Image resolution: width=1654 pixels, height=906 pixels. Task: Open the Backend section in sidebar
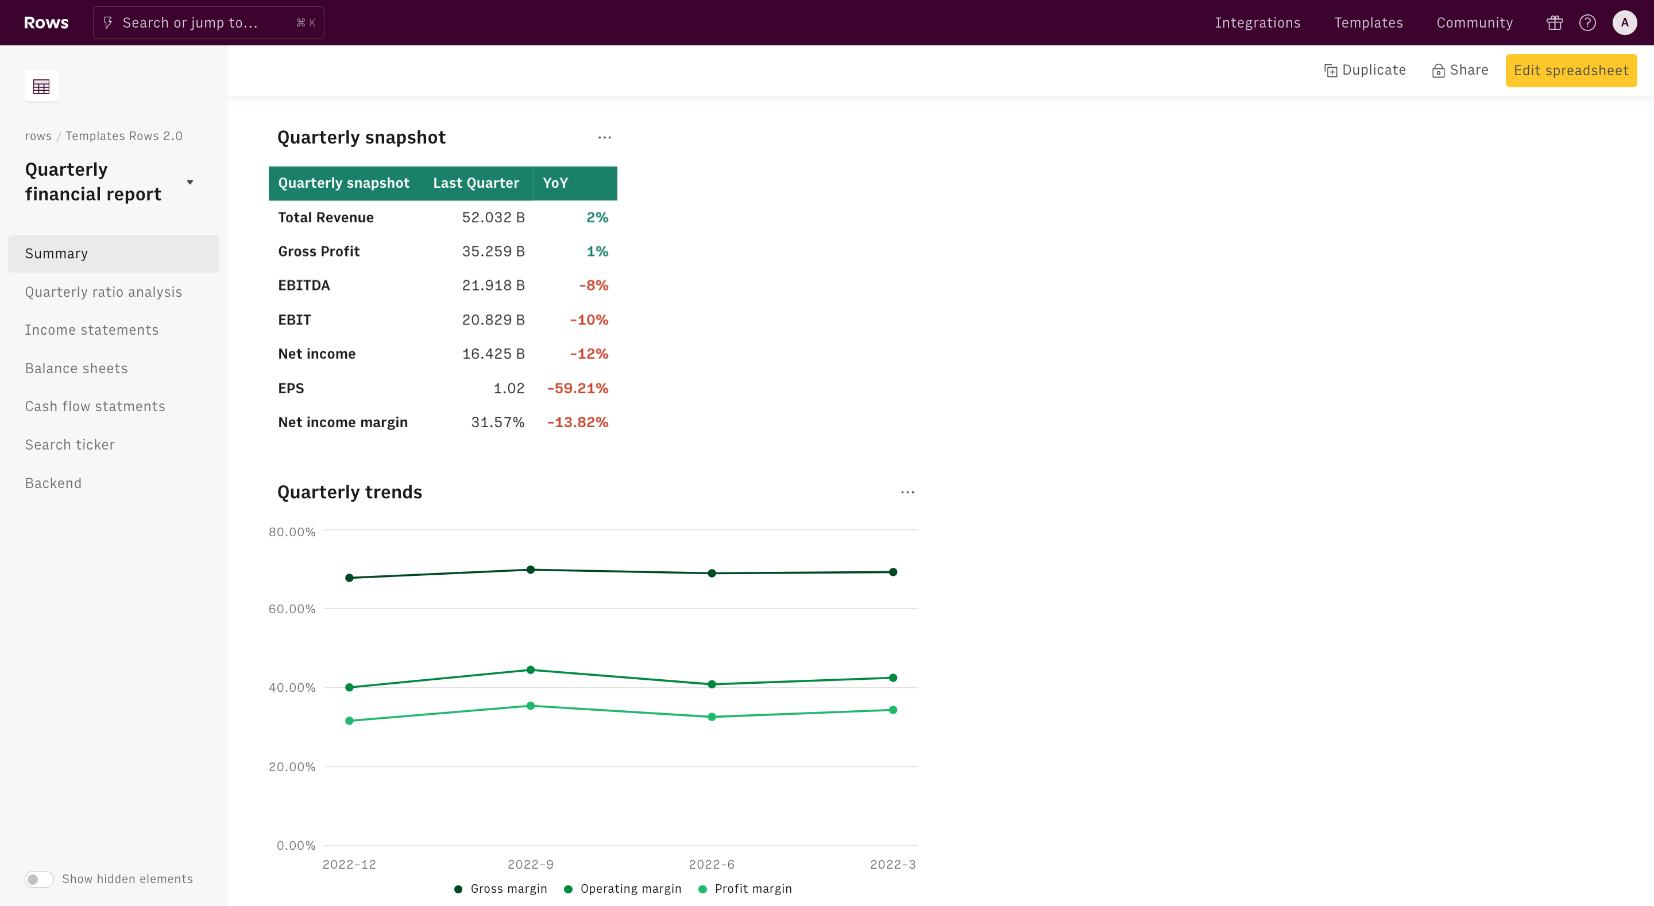52,482
